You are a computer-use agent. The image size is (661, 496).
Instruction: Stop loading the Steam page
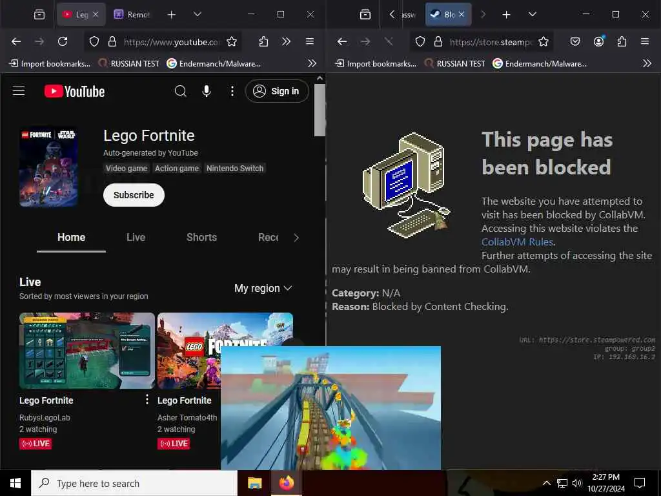(x=389, y=41)
